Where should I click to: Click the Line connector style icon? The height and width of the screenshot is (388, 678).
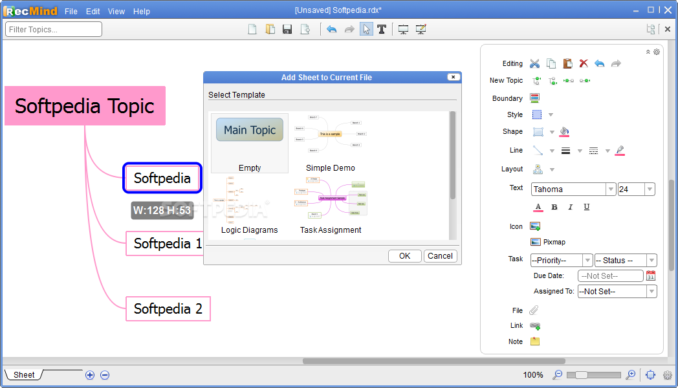[538, 151]
